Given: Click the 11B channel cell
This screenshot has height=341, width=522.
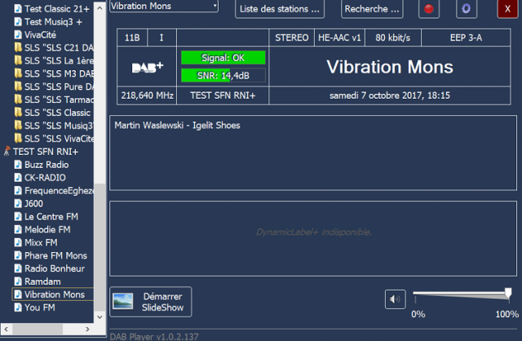Looking at the screenshot, I should 132,38.
